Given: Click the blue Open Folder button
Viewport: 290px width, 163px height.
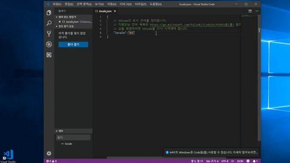Looking at the screenshot, I should click(73, 44).
